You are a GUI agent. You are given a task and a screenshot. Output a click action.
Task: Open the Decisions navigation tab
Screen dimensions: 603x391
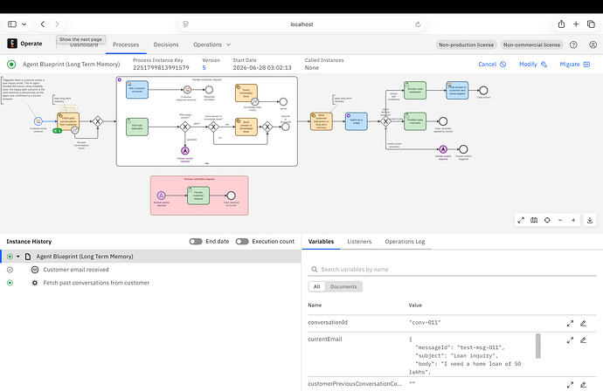pos(166,45)
